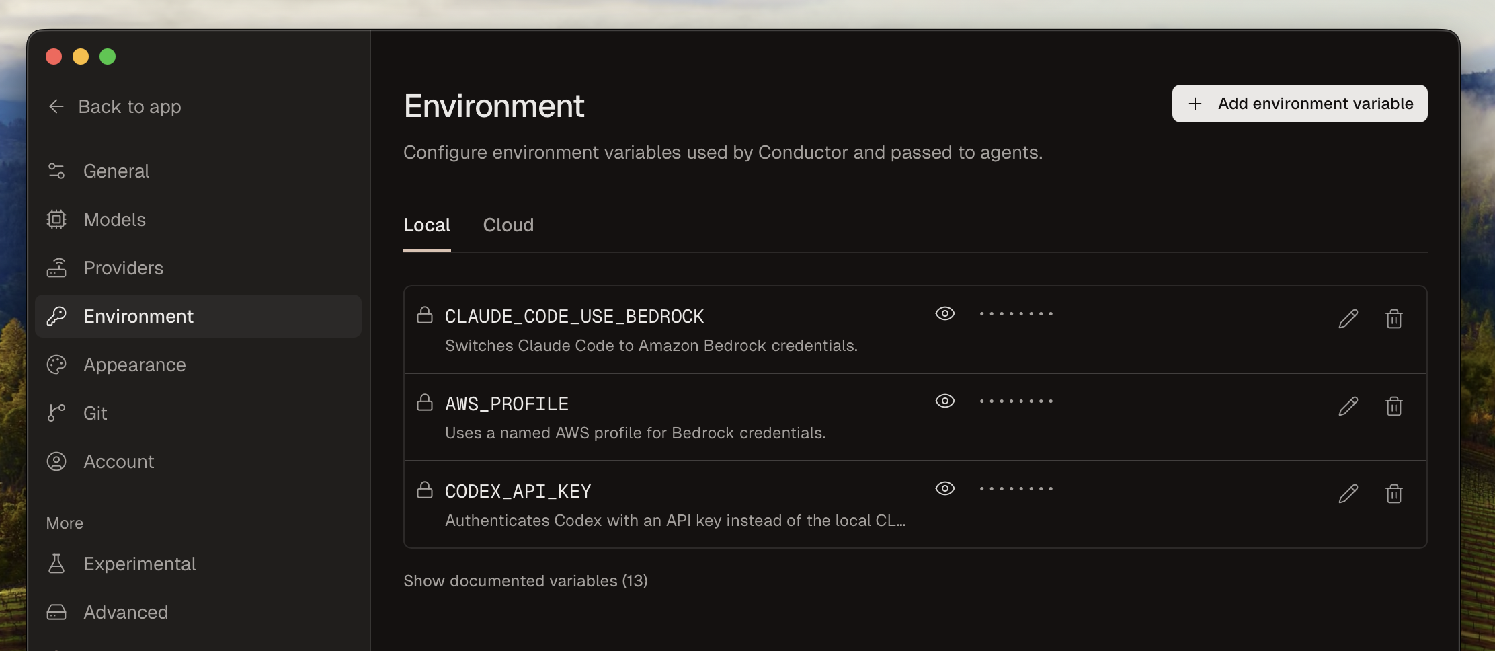Delete CODEX_API_KEY with trash icon
This screenshot has height=651, width=1495.
1394,494
